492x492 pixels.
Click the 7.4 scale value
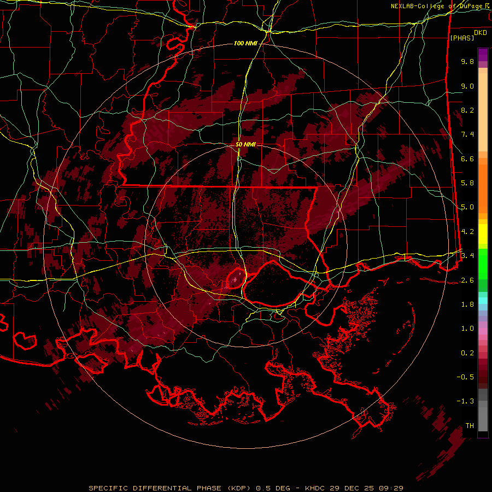point(467,134)
